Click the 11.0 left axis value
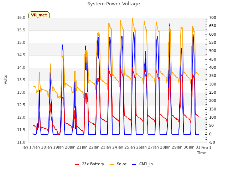228x171 pixels. coord(21,142)
